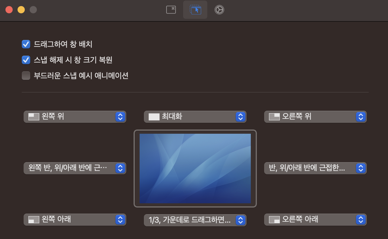
Task: Open the 왼쪽 위 snap area dropdown
Action: point(75,116)
